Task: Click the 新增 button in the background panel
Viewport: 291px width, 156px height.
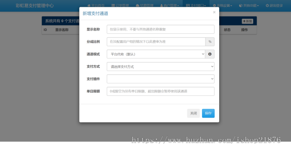Action: 247,21
